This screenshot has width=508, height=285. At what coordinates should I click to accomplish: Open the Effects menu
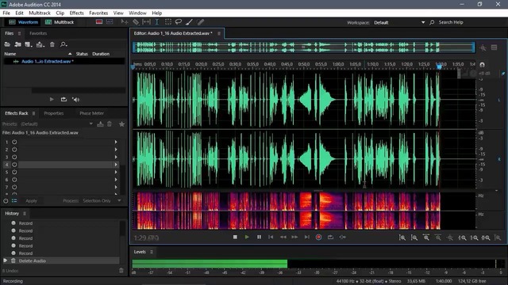[x=76, y=13]
